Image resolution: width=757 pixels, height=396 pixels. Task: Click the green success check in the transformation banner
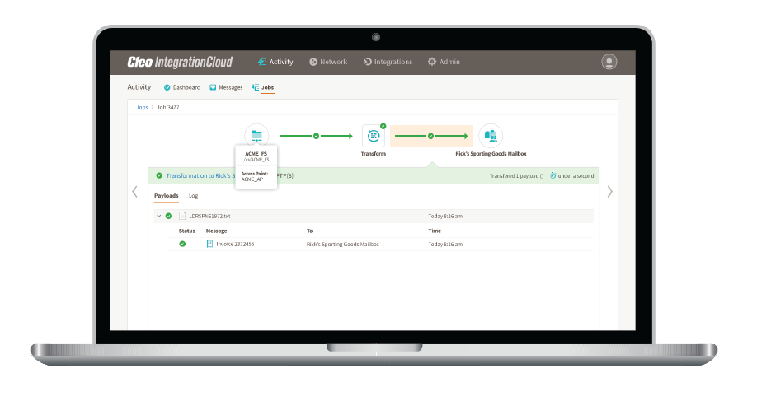(x=159, y=175)
